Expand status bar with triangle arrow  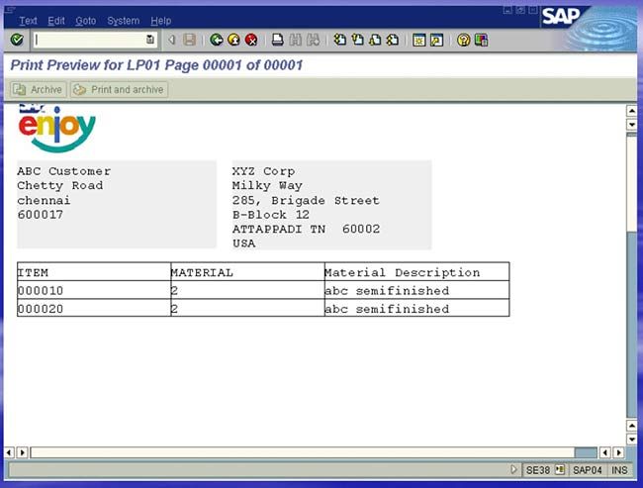pos(513,469)
